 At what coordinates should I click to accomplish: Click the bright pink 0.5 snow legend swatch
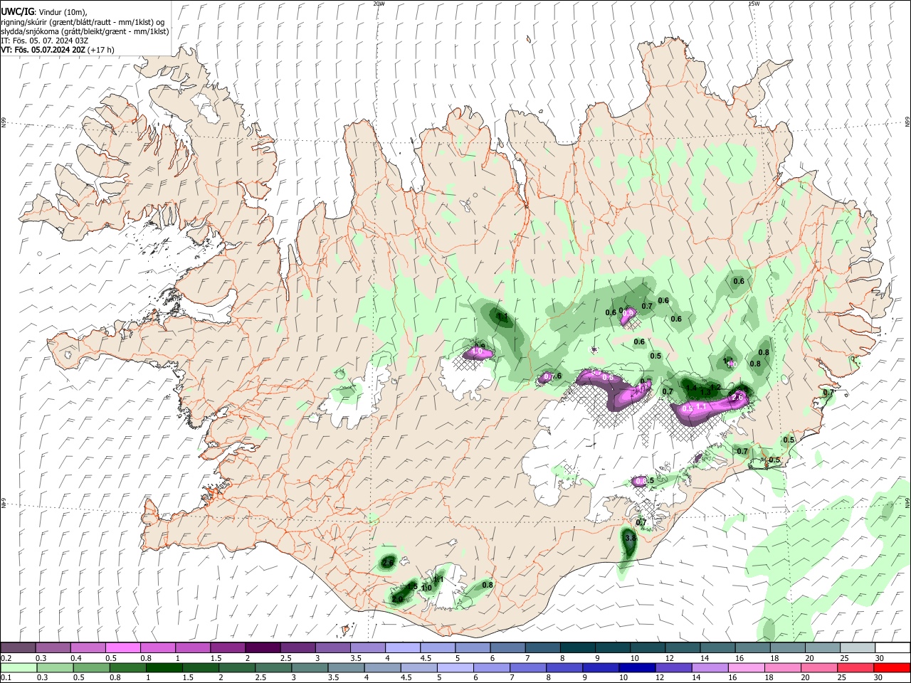pyautogui.click(x=123, y=648)
